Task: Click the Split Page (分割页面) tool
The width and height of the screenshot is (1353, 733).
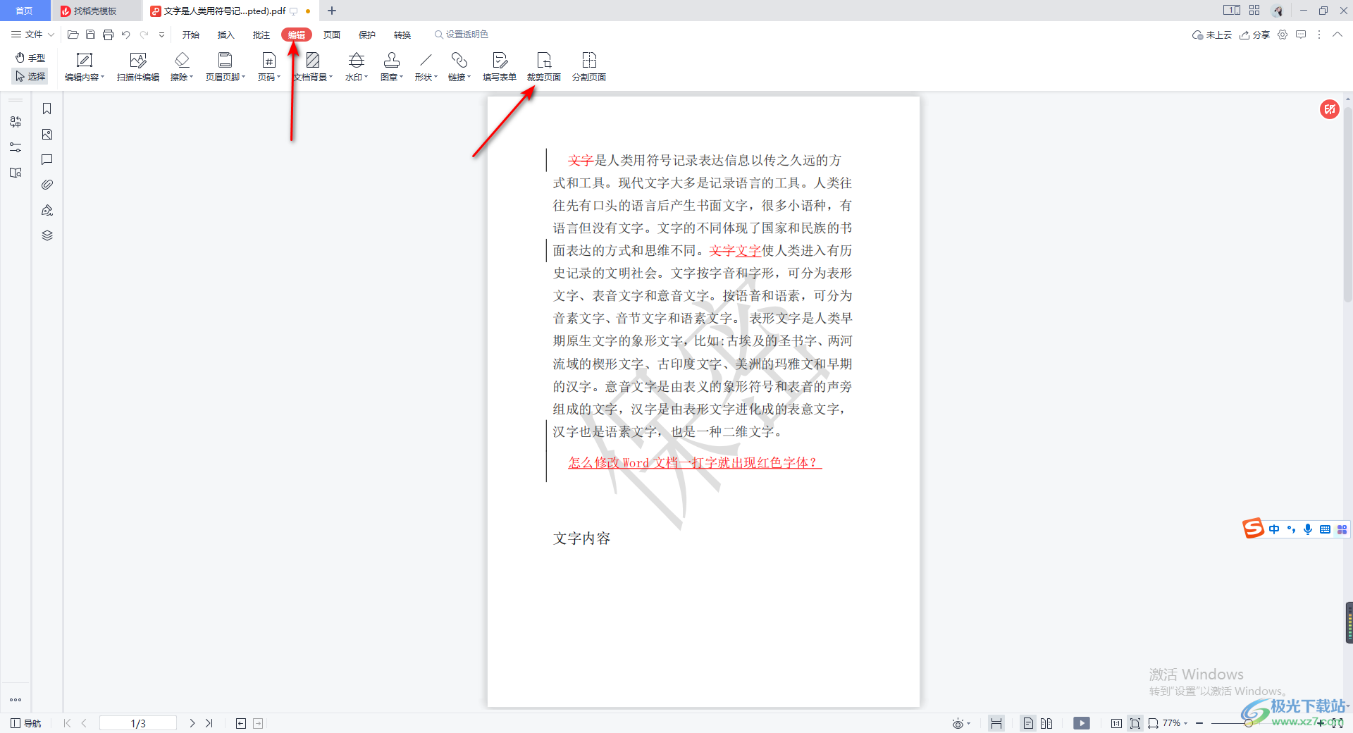Action: [589, 68]
